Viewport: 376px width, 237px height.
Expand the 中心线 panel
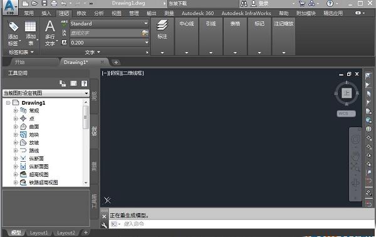coord(187,52)
